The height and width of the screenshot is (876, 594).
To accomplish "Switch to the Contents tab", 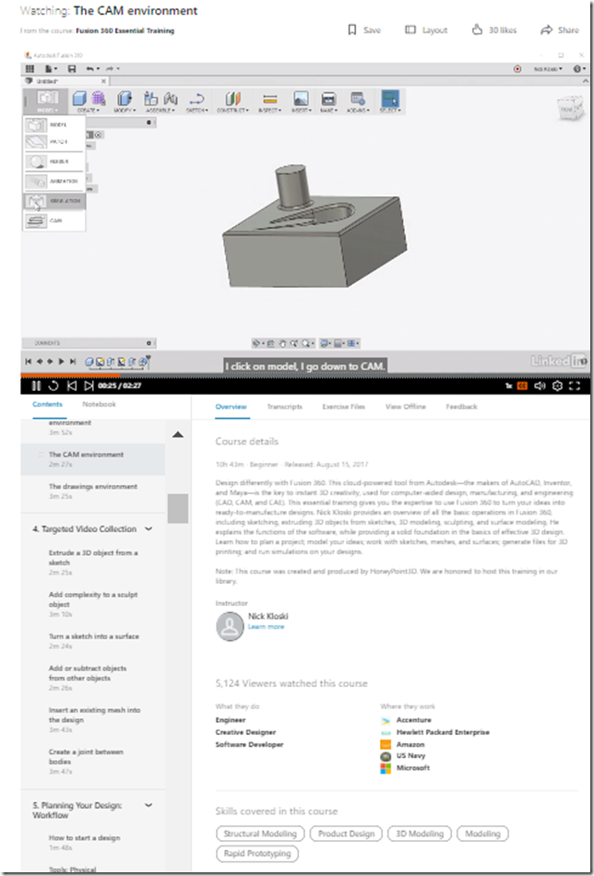I will pyautogui.click(x=47, y=404).
